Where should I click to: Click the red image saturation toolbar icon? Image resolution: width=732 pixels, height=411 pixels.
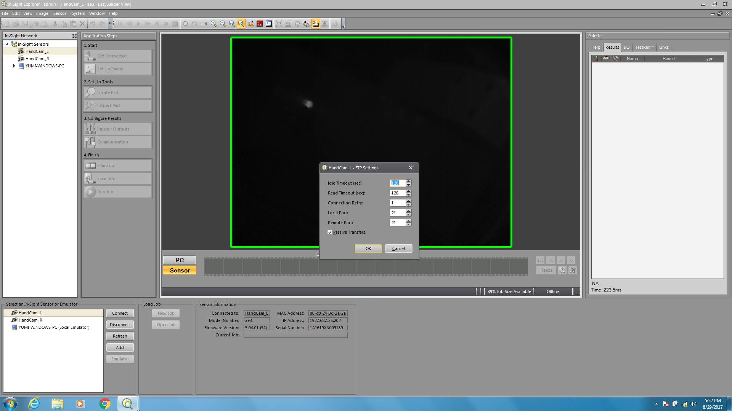[260, 24]
